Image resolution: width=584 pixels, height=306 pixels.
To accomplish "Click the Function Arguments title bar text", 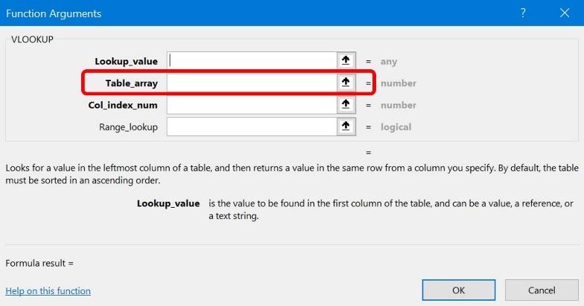I will [54, 13].
